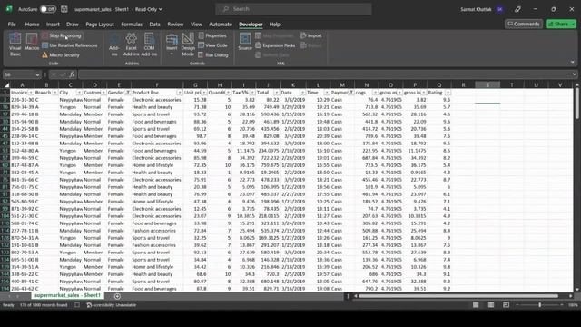
Task: Open the Samiul Khattak account profile
Action: [x=481, y=9]
